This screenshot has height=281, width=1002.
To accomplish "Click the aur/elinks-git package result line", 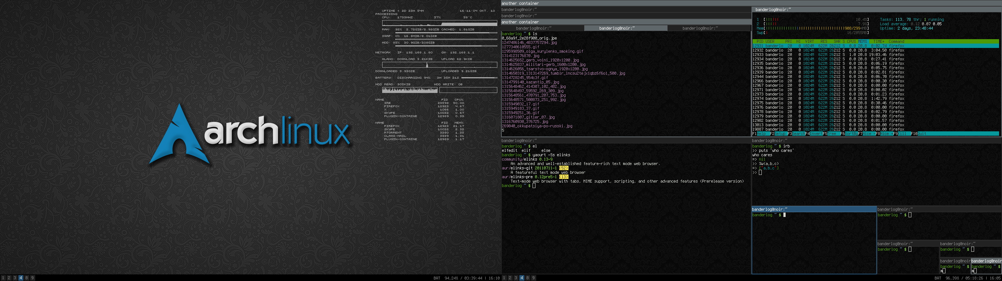I will coord(535,168).
